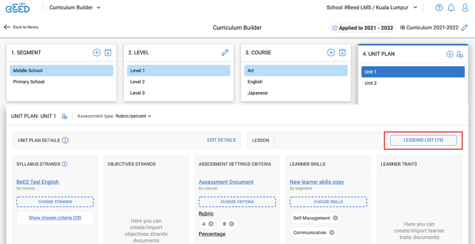Click the Applied to 2021 - 2022 check icon

point(335,28)
